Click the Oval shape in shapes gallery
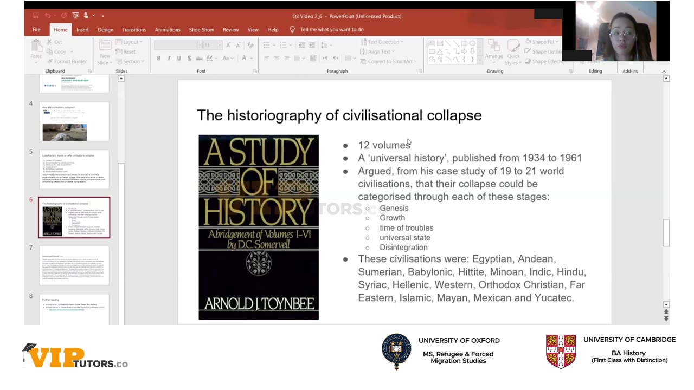This screenshot has width=694, height=390. coord(472,43)
